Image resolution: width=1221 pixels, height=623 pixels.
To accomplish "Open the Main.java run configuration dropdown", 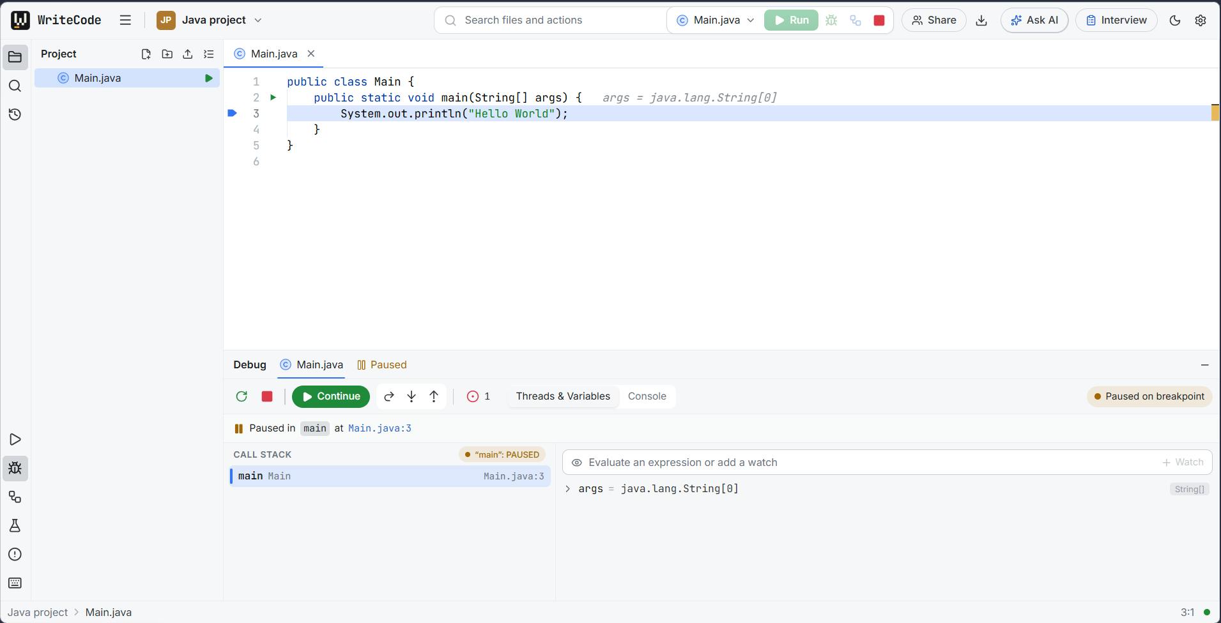I will coord(716,20).
